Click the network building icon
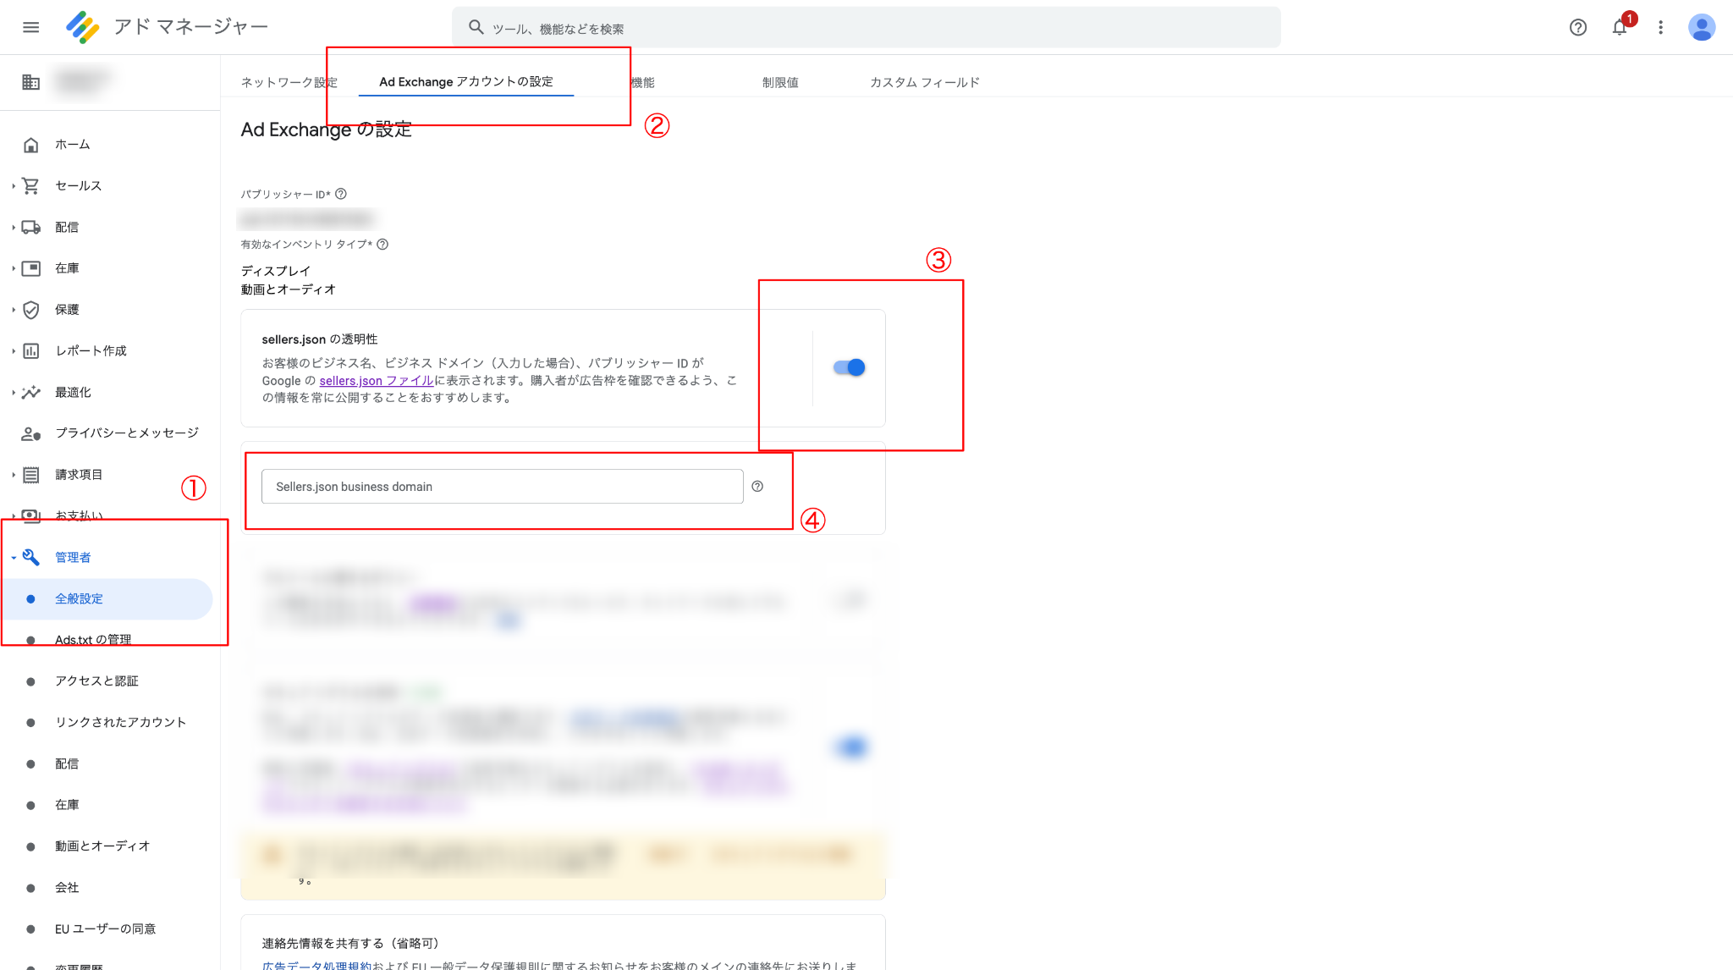Image resolution: width=1733 pixels, height=970 pixels. tap(30, 82)
